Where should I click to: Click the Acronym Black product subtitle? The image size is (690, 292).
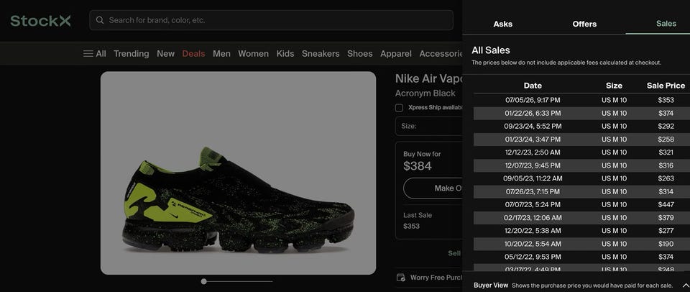coord(425,93)
